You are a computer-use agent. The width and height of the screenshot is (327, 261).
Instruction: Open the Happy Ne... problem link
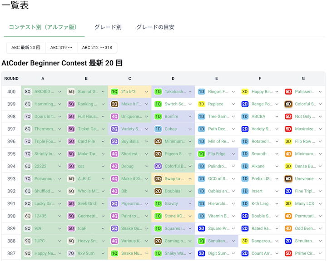[x=45, y=253]
